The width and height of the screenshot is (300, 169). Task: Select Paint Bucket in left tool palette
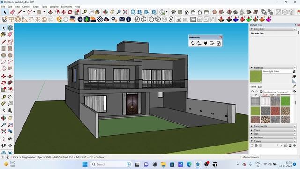click(3, 34)
